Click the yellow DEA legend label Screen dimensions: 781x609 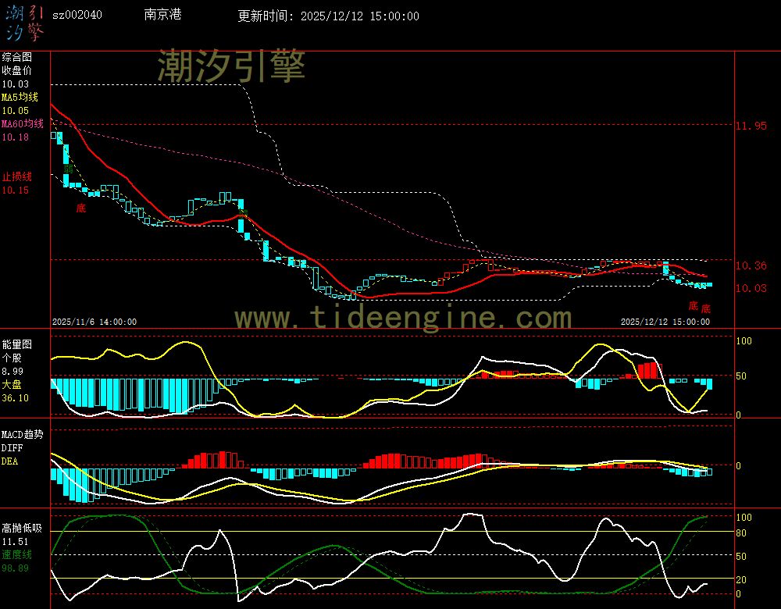point(9,461)
